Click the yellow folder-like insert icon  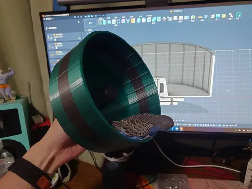(224, 16)
